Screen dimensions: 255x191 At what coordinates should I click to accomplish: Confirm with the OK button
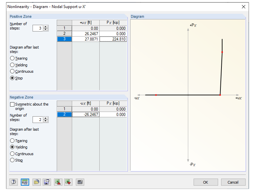(x=206, y=182)
